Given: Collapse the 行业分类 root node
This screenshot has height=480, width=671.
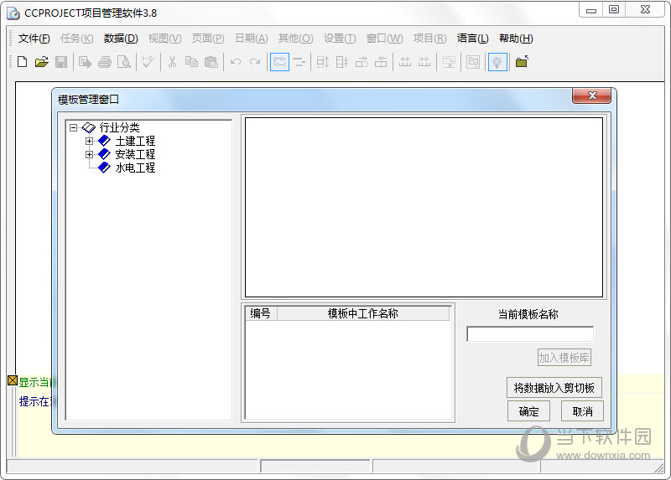Looking at the screenshot, I should pyautogui.click(x=74, y=127).
